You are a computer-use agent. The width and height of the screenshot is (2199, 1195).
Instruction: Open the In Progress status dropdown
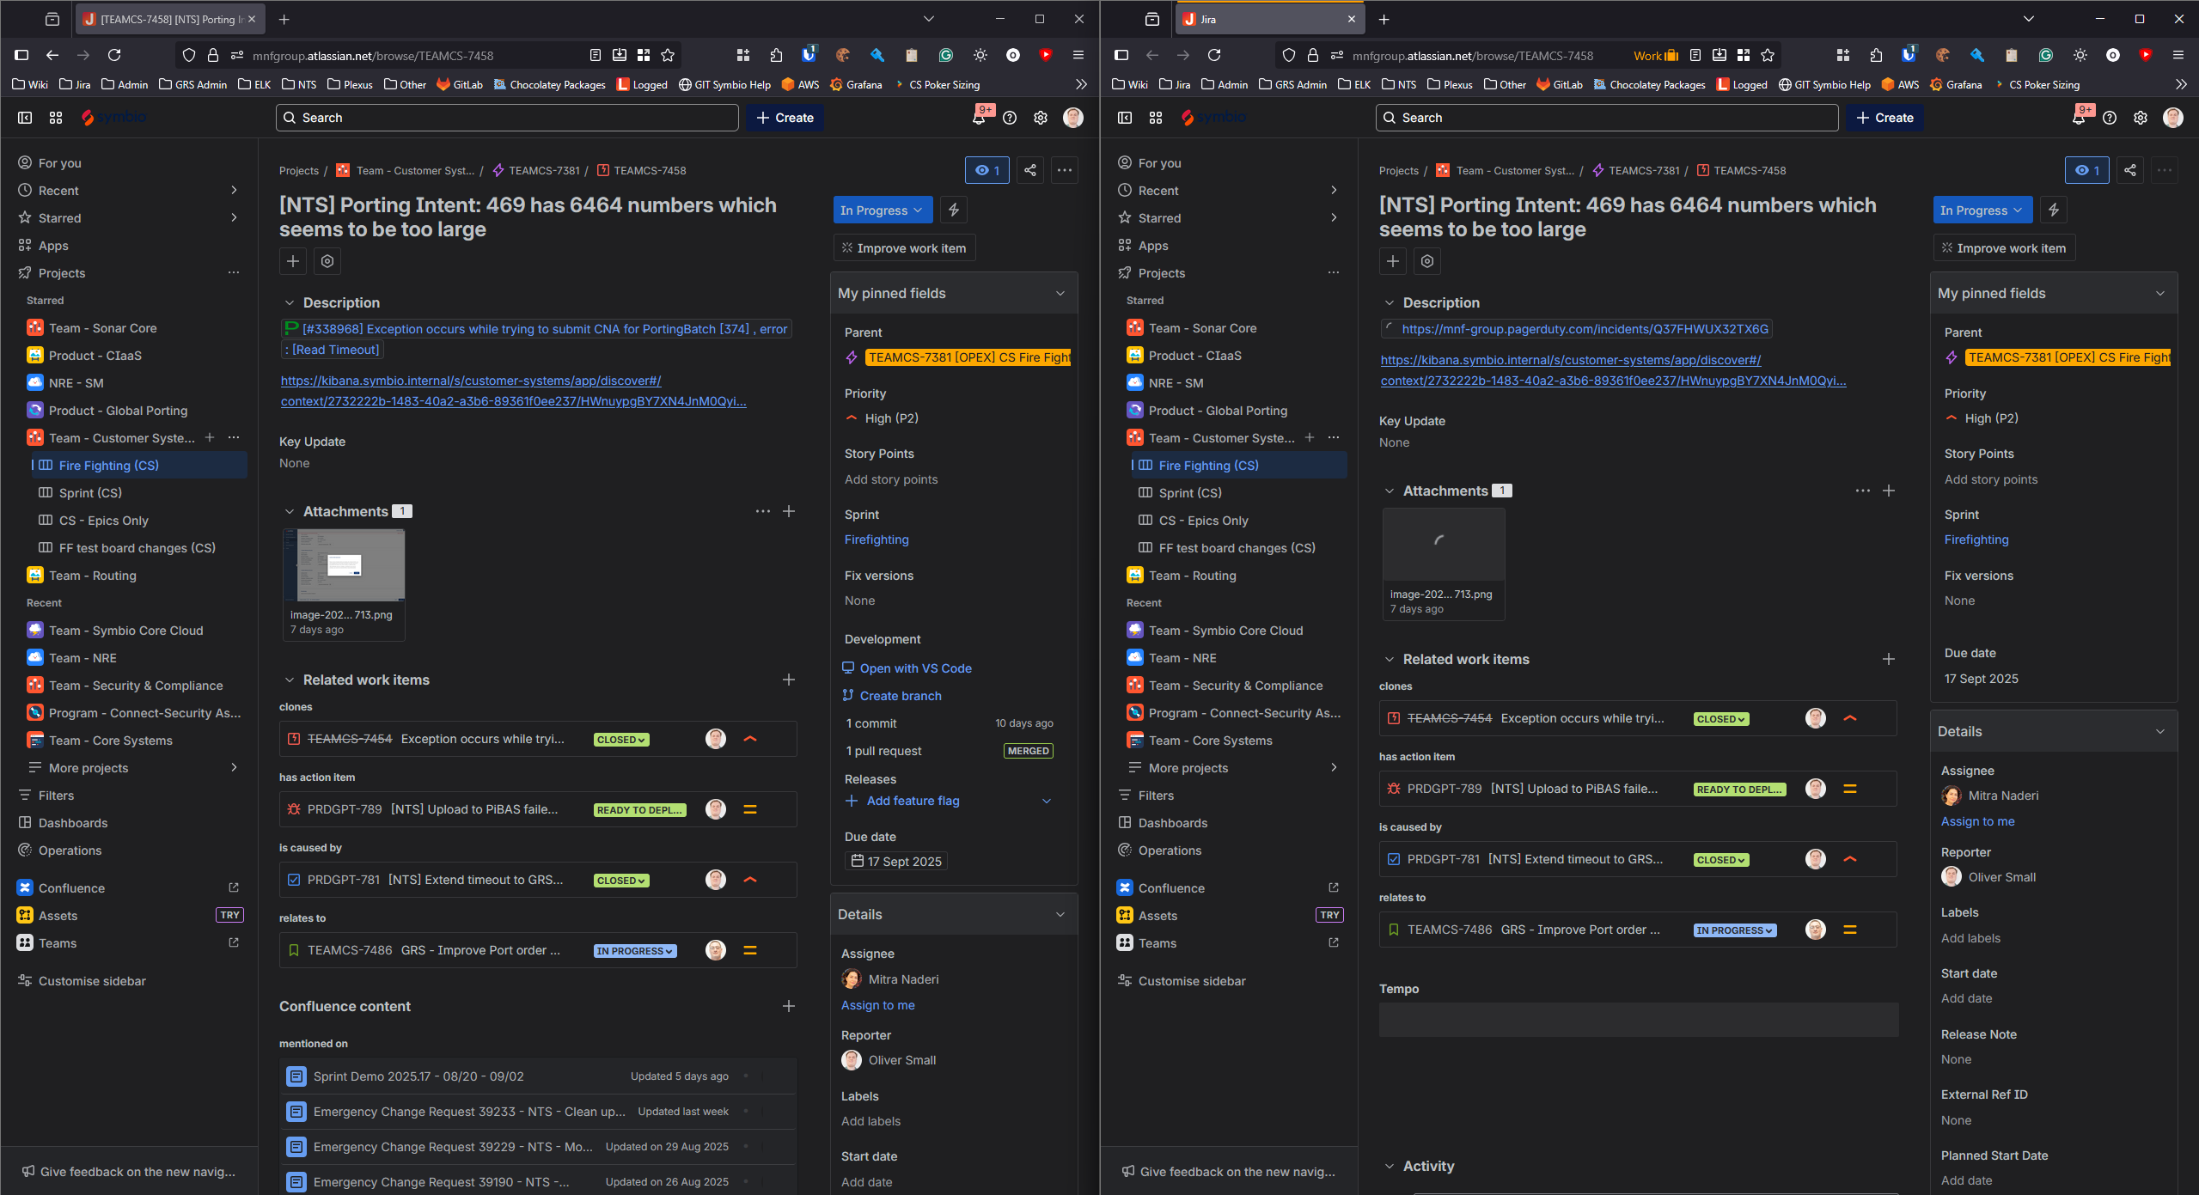[882, 210]
